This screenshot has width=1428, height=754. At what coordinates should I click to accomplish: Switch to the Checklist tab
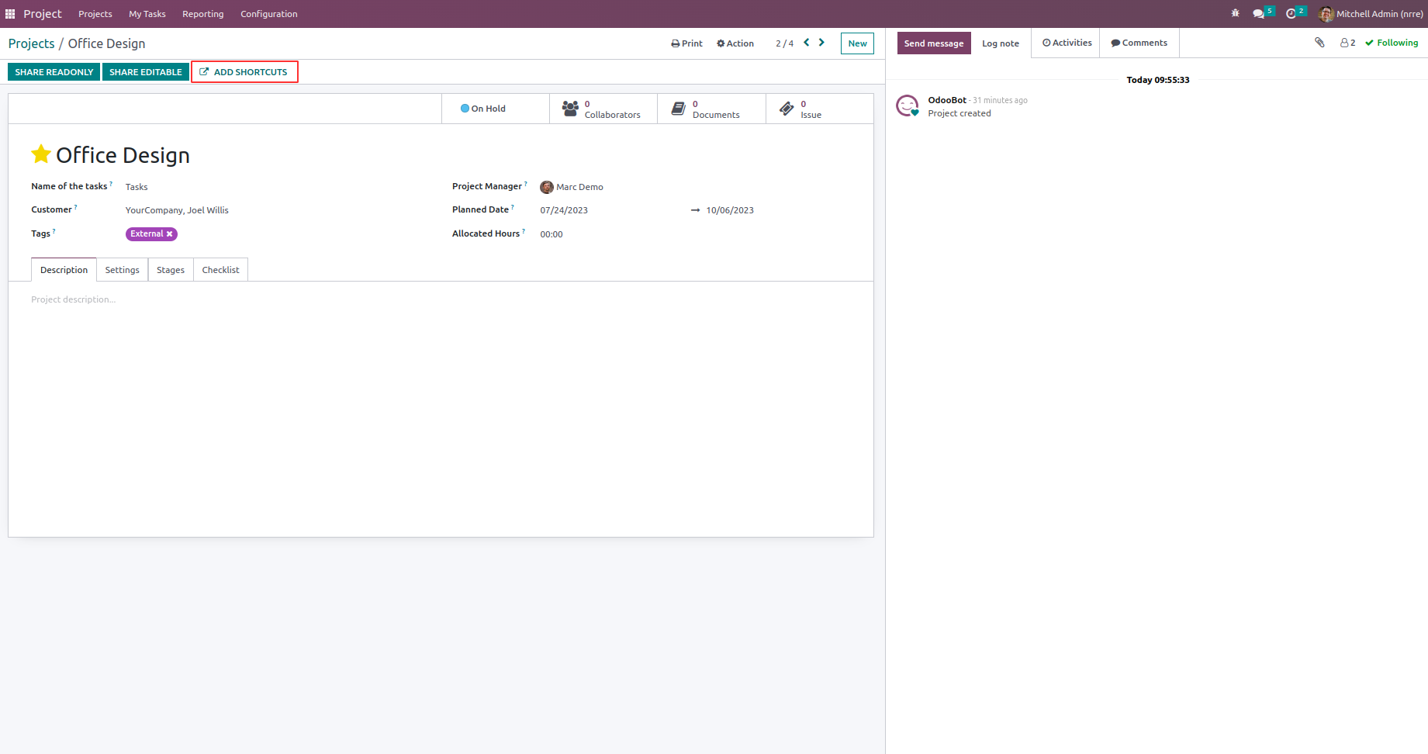[x=221, y=270]
